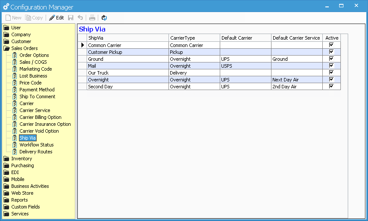Click the Default Carrier column header

pos(246,38)
